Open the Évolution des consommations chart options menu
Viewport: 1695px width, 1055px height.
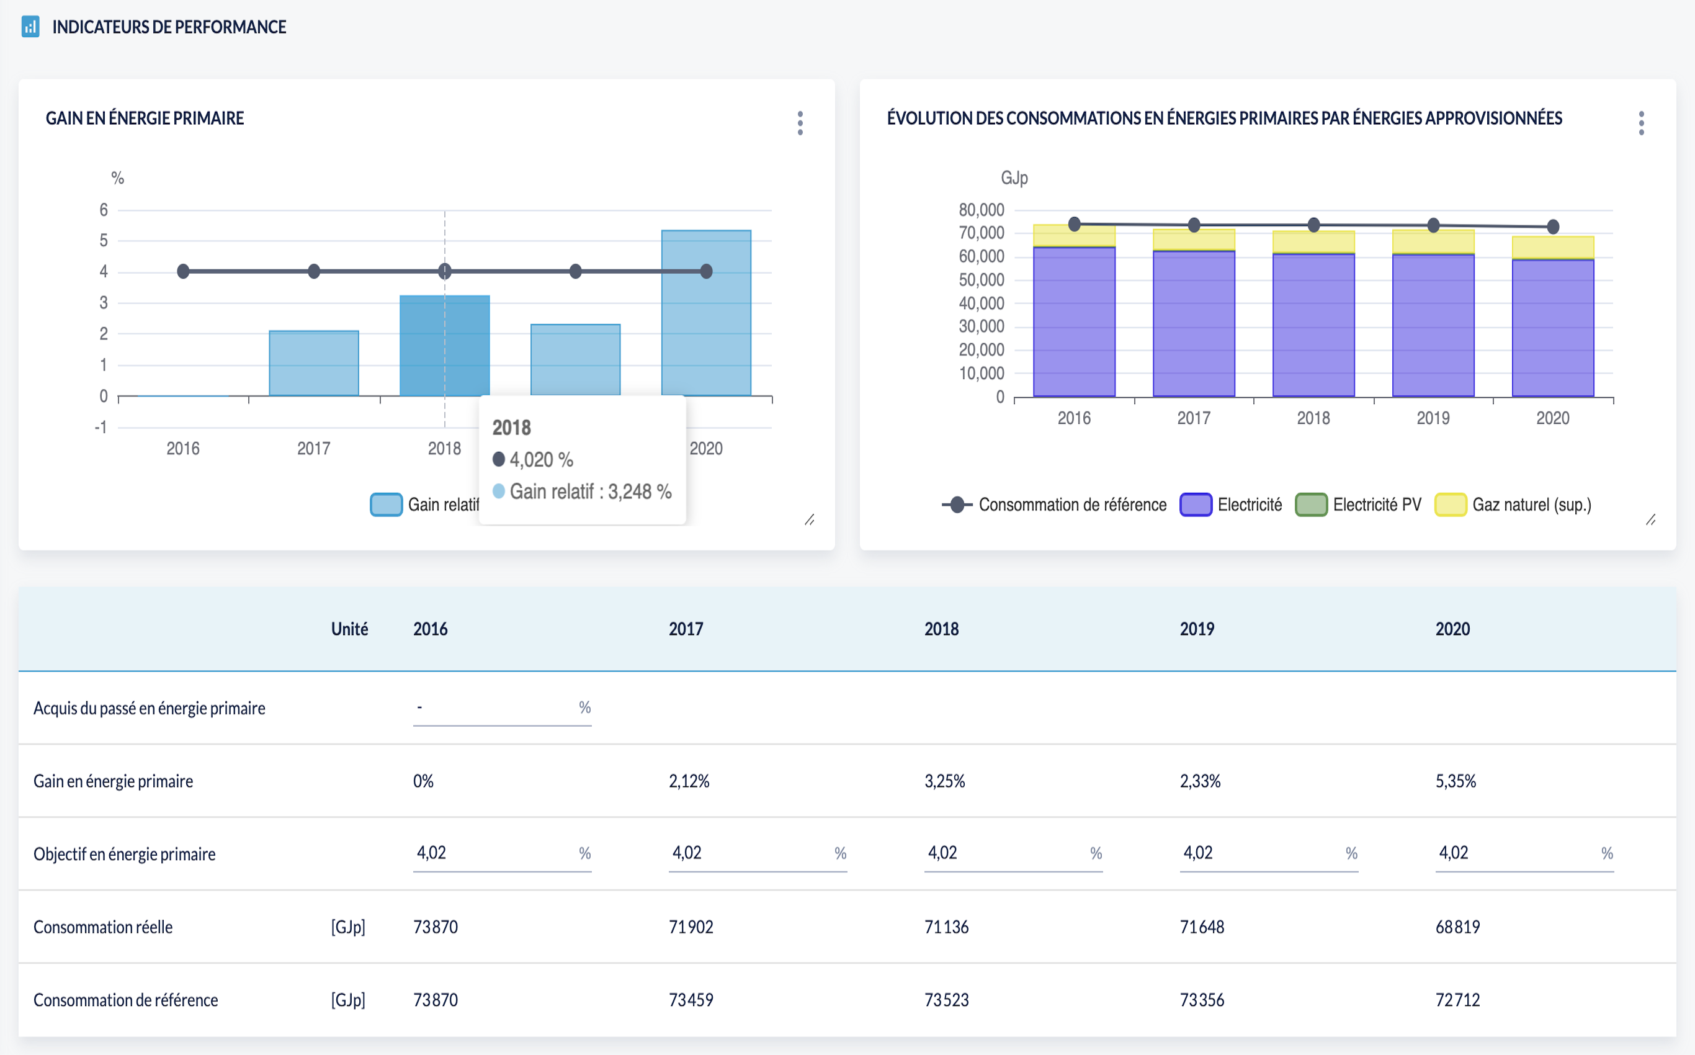pyautogui.click(x=1641, y=123)
